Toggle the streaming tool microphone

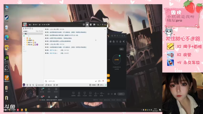(96, 94)
